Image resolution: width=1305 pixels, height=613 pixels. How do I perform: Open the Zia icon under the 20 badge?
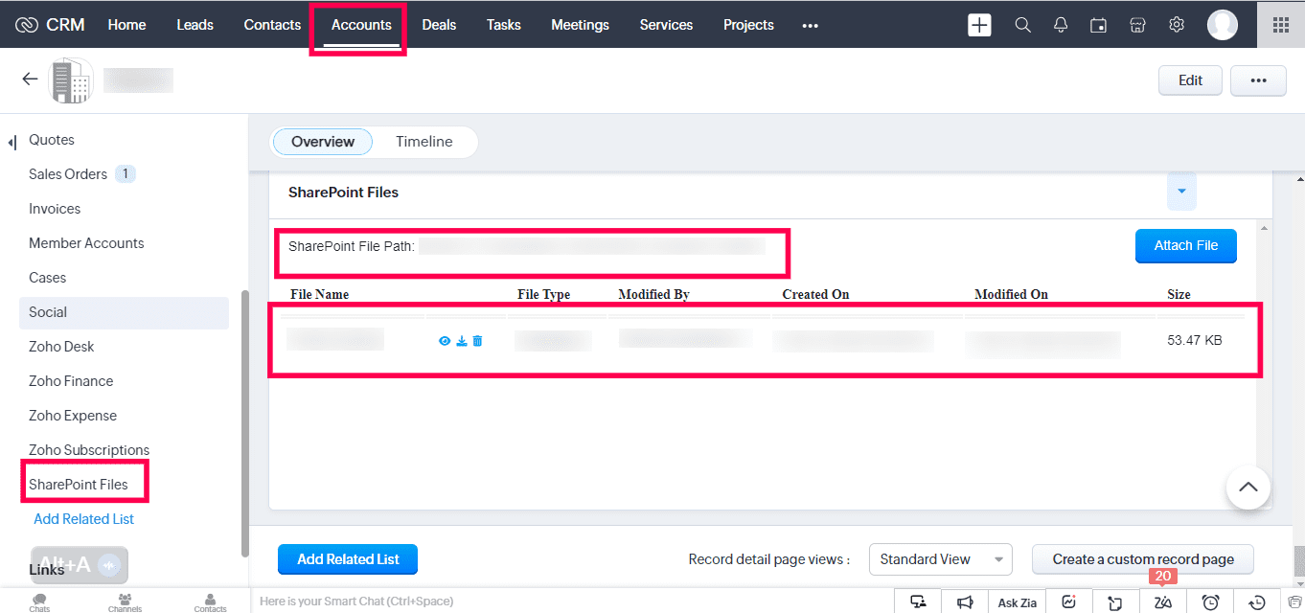pyautogui.click(x=1163, y=602)
